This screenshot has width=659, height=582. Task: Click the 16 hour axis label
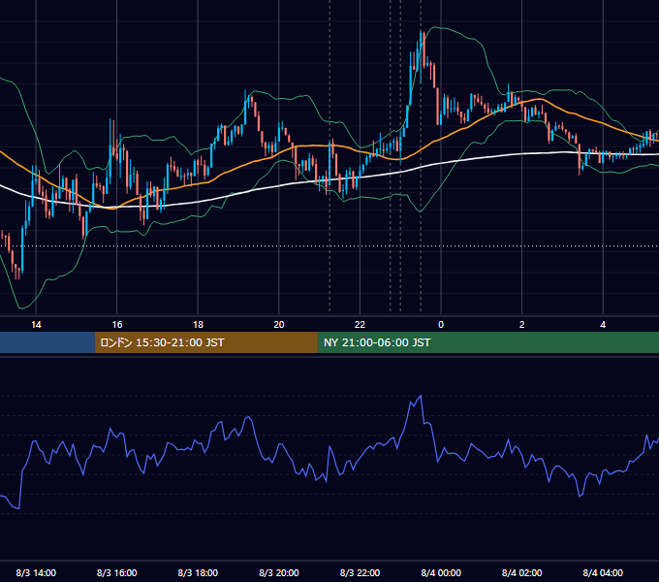[x=117, y=325]
